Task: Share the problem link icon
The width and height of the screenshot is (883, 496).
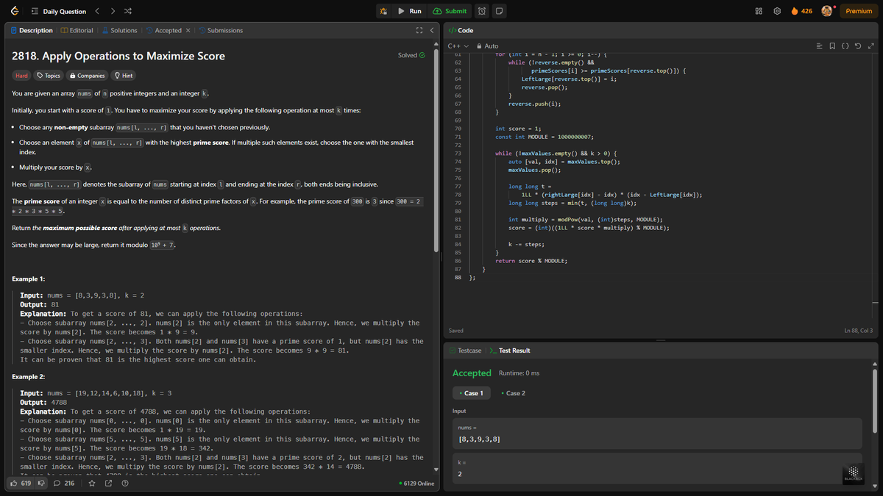Action: click(x=108, y=483)
